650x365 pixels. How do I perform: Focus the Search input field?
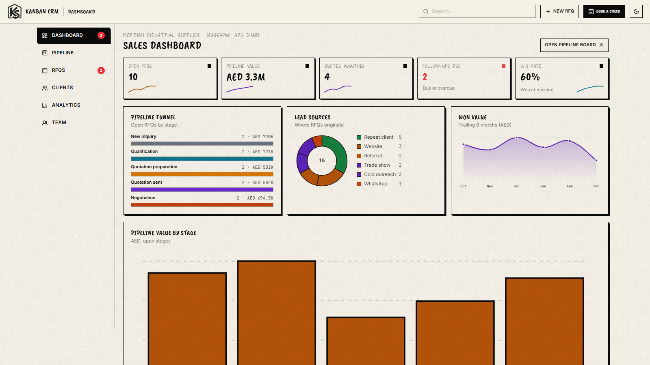coord(477,11)
